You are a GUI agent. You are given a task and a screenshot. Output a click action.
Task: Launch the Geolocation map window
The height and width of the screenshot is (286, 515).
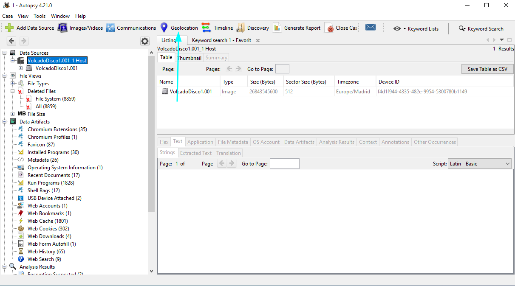(x=179, y=28)
